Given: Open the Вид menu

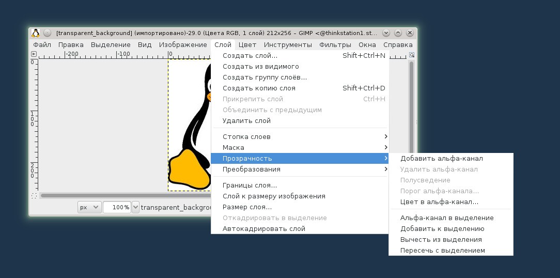Looking at the screenshot, I should tap(145, 44).
